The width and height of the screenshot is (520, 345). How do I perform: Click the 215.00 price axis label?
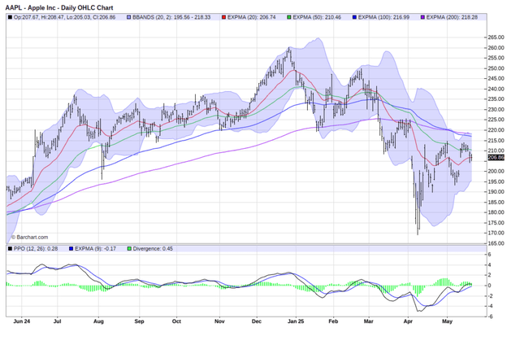(x=496, y=141)
